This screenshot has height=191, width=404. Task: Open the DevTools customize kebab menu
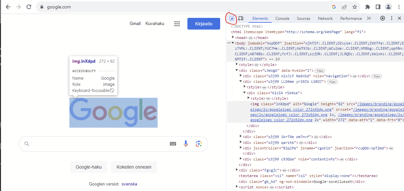pyautogui.click(x=392, y=18)
